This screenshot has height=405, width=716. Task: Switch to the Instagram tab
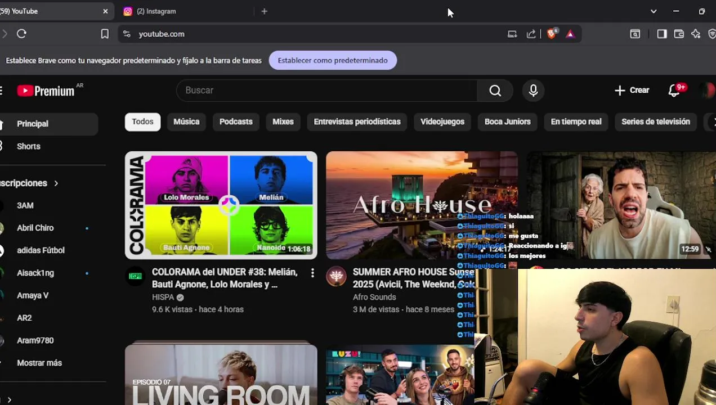186,11
